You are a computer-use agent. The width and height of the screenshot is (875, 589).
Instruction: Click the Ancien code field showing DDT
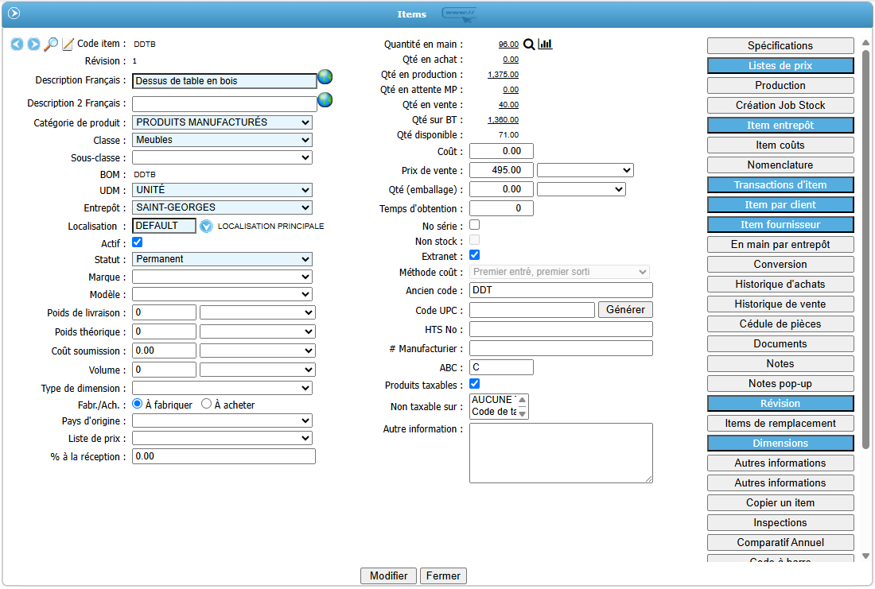561,290
